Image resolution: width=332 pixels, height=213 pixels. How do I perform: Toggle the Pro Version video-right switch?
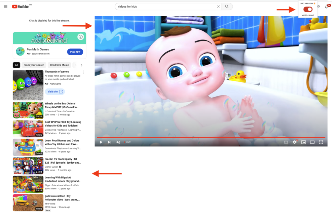tap(308, 9)
